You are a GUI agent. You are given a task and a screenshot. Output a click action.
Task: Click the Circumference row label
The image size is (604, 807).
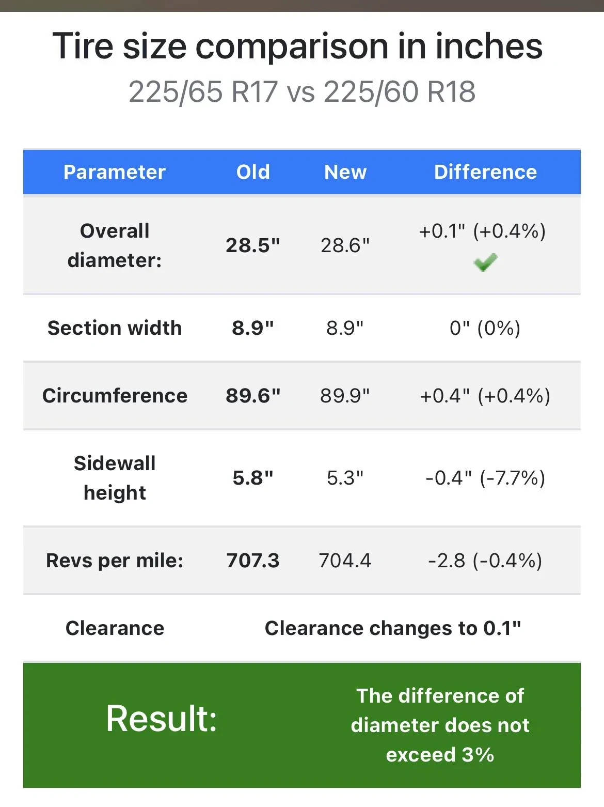[x=115, y=396]
